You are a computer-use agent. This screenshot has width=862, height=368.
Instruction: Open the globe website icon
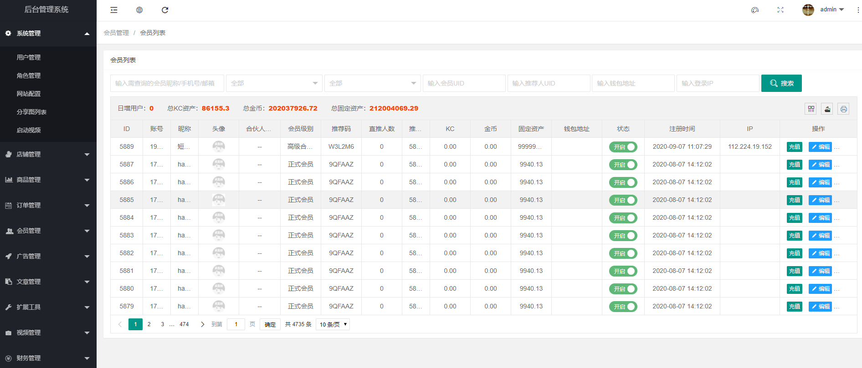[139, 10]
